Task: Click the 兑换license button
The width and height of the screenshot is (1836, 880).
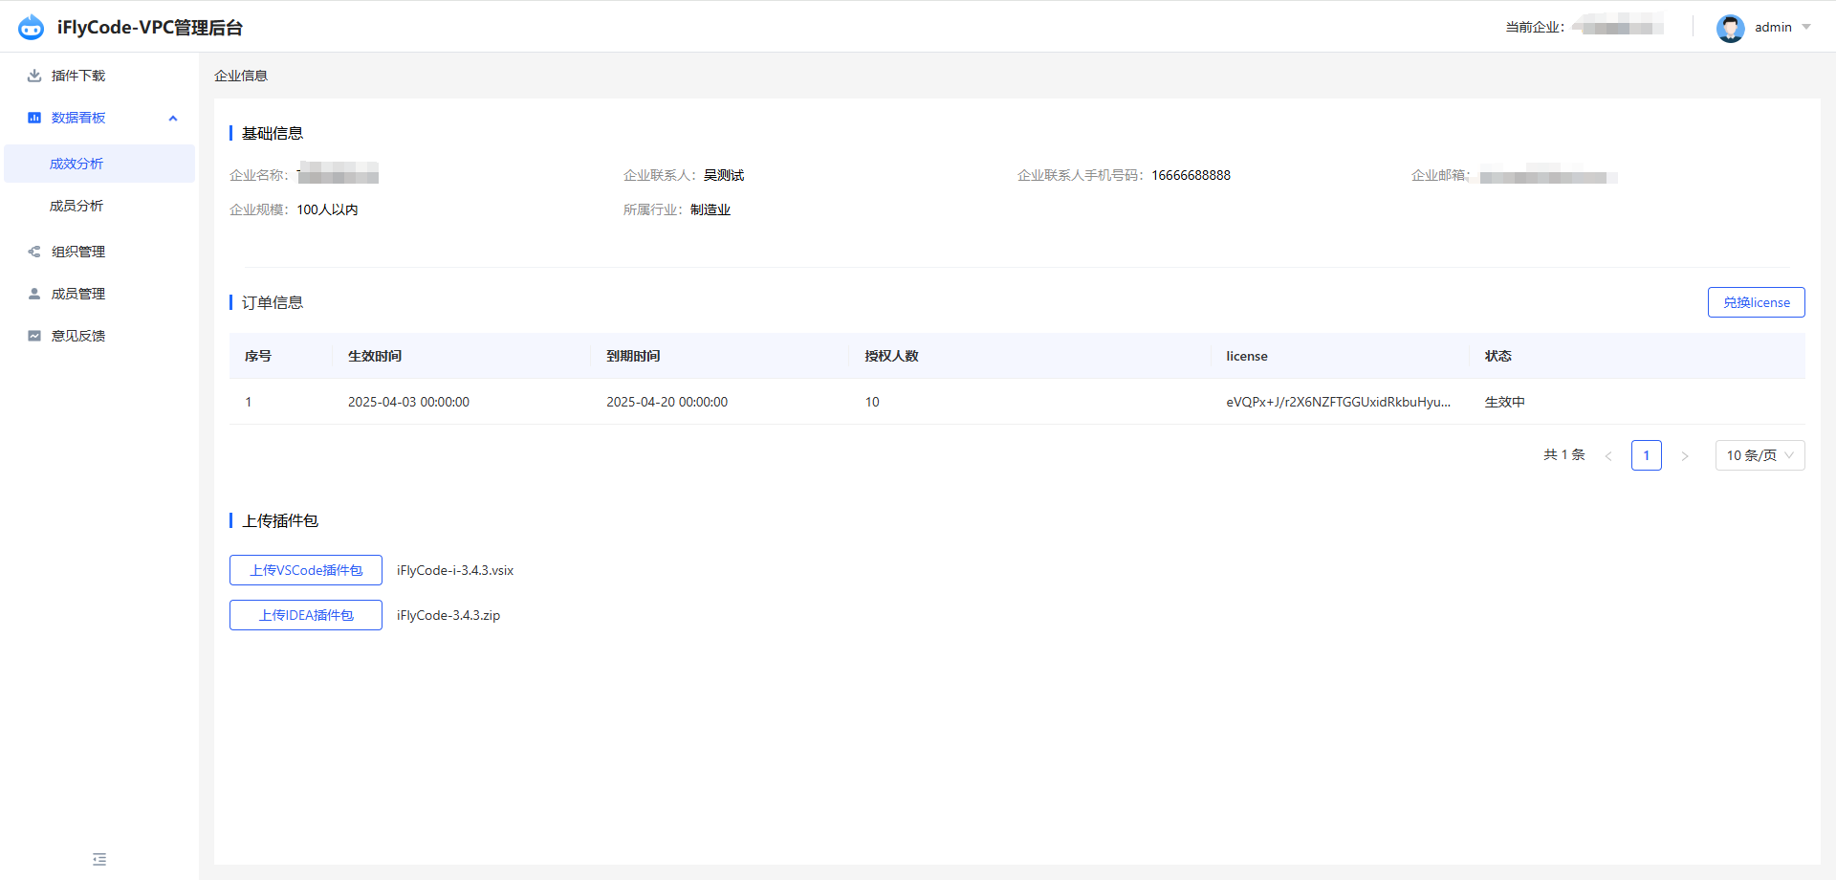Action: pyautogui.click(x=1756, y=302)
